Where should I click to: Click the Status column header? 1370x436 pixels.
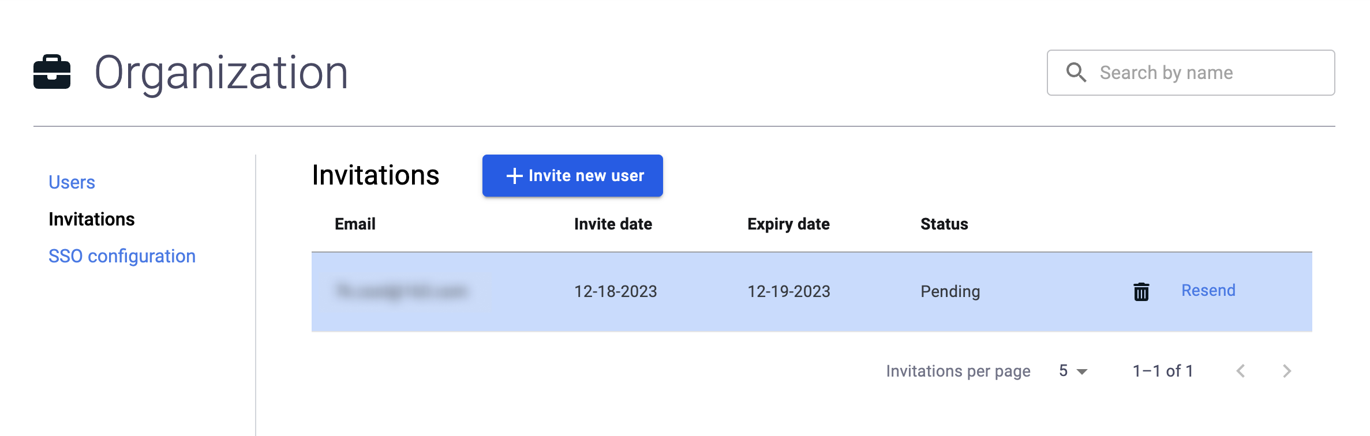tap(944, 224)
